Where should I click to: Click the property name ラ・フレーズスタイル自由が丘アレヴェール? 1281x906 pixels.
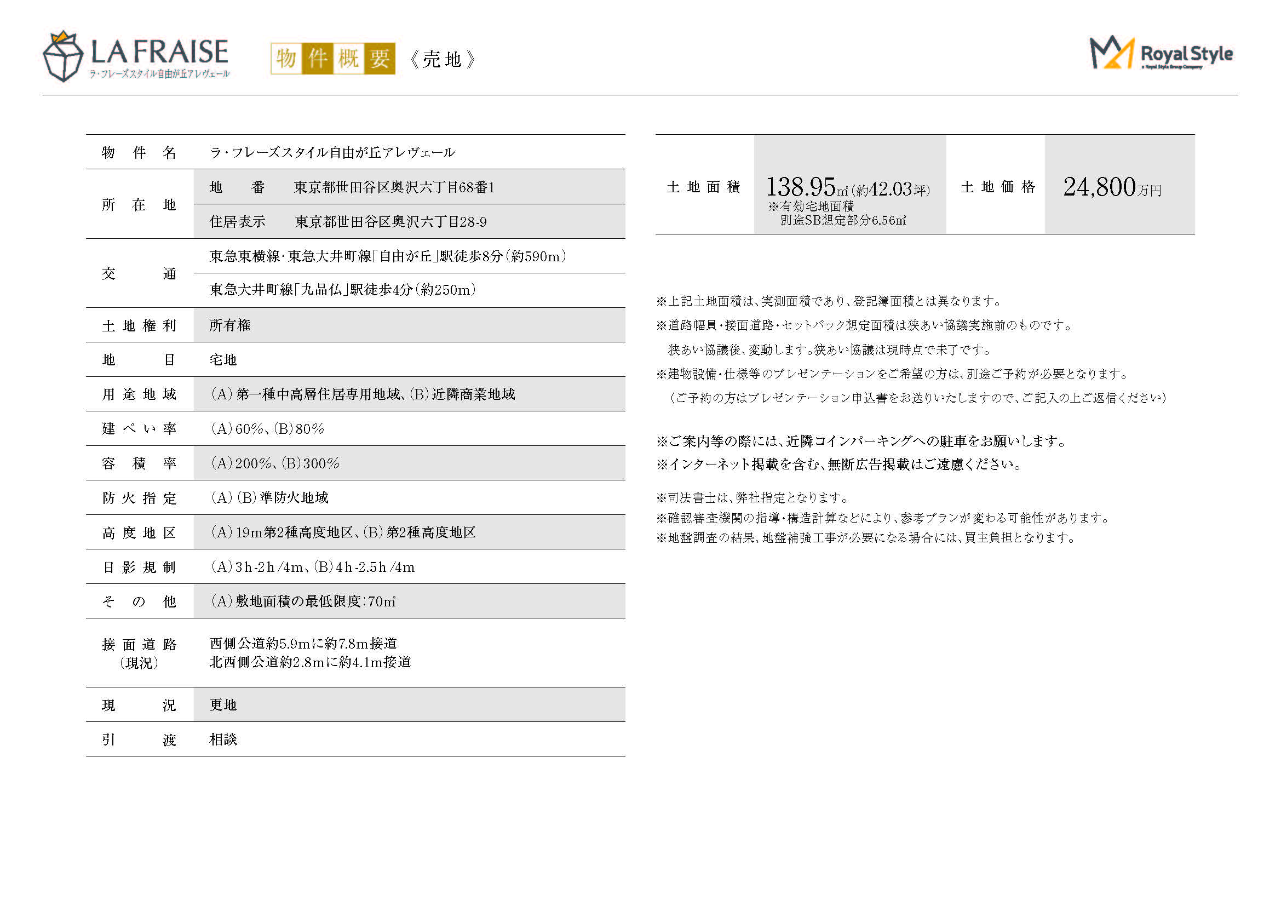332,152
